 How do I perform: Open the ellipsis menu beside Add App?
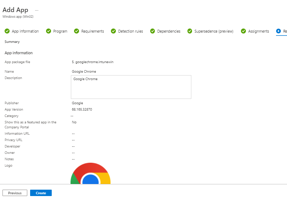point(36,10)
